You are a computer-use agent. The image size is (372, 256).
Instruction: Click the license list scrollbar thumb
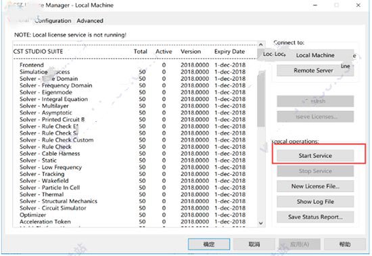(260, 100)
